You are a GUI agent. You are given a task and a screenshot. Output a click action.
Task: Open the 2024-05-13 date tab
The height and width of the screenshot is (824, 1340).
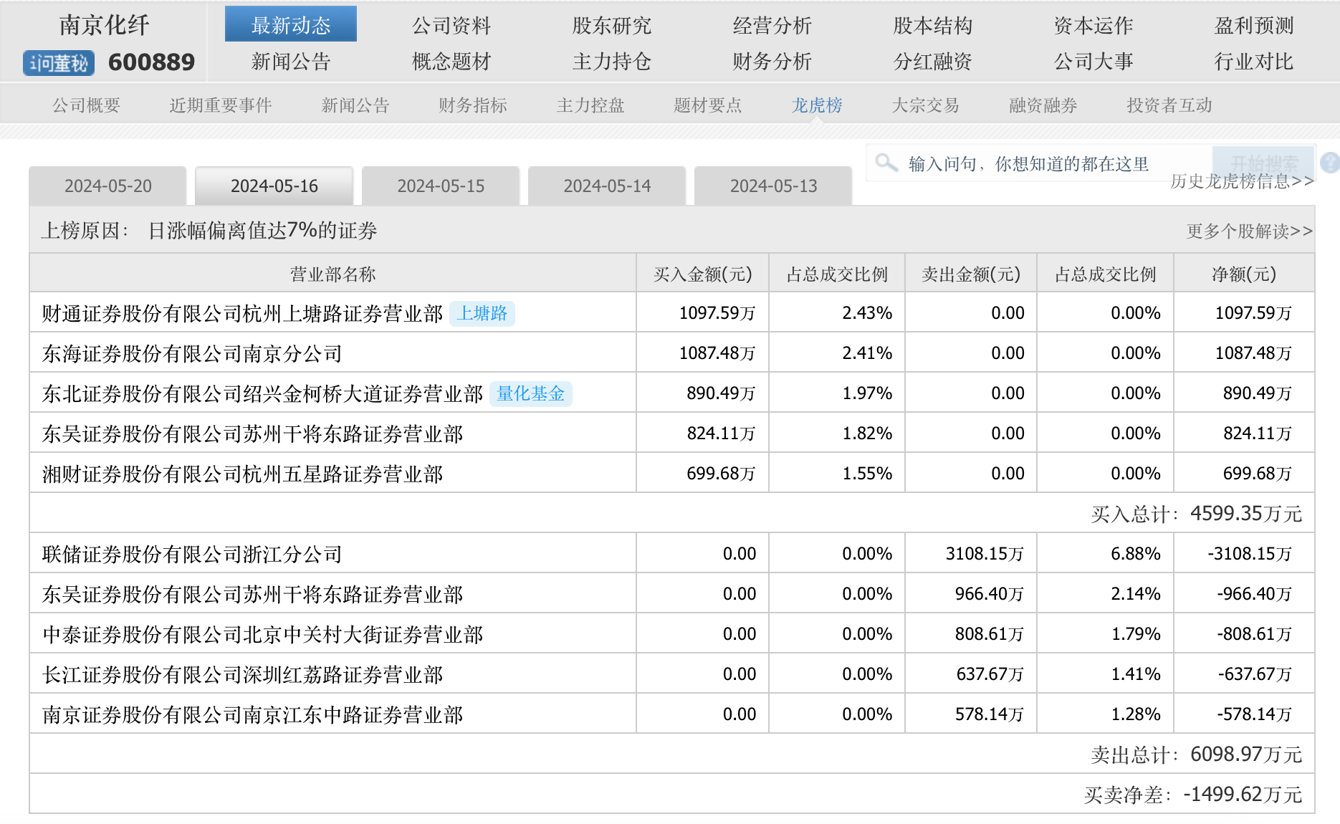tap(773, 186)
